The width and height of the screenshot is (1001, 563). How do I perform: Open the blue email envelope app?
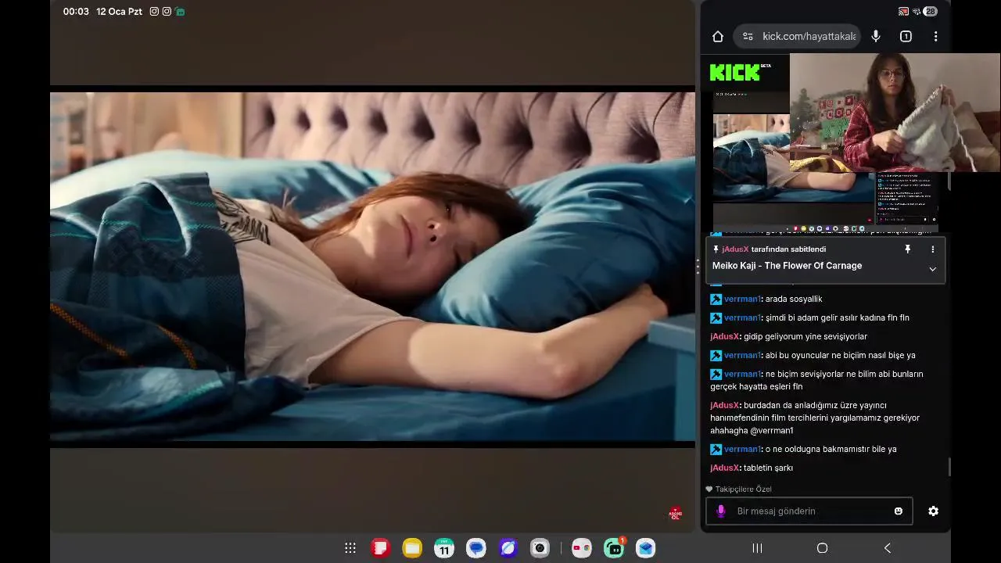pos(645,548)
